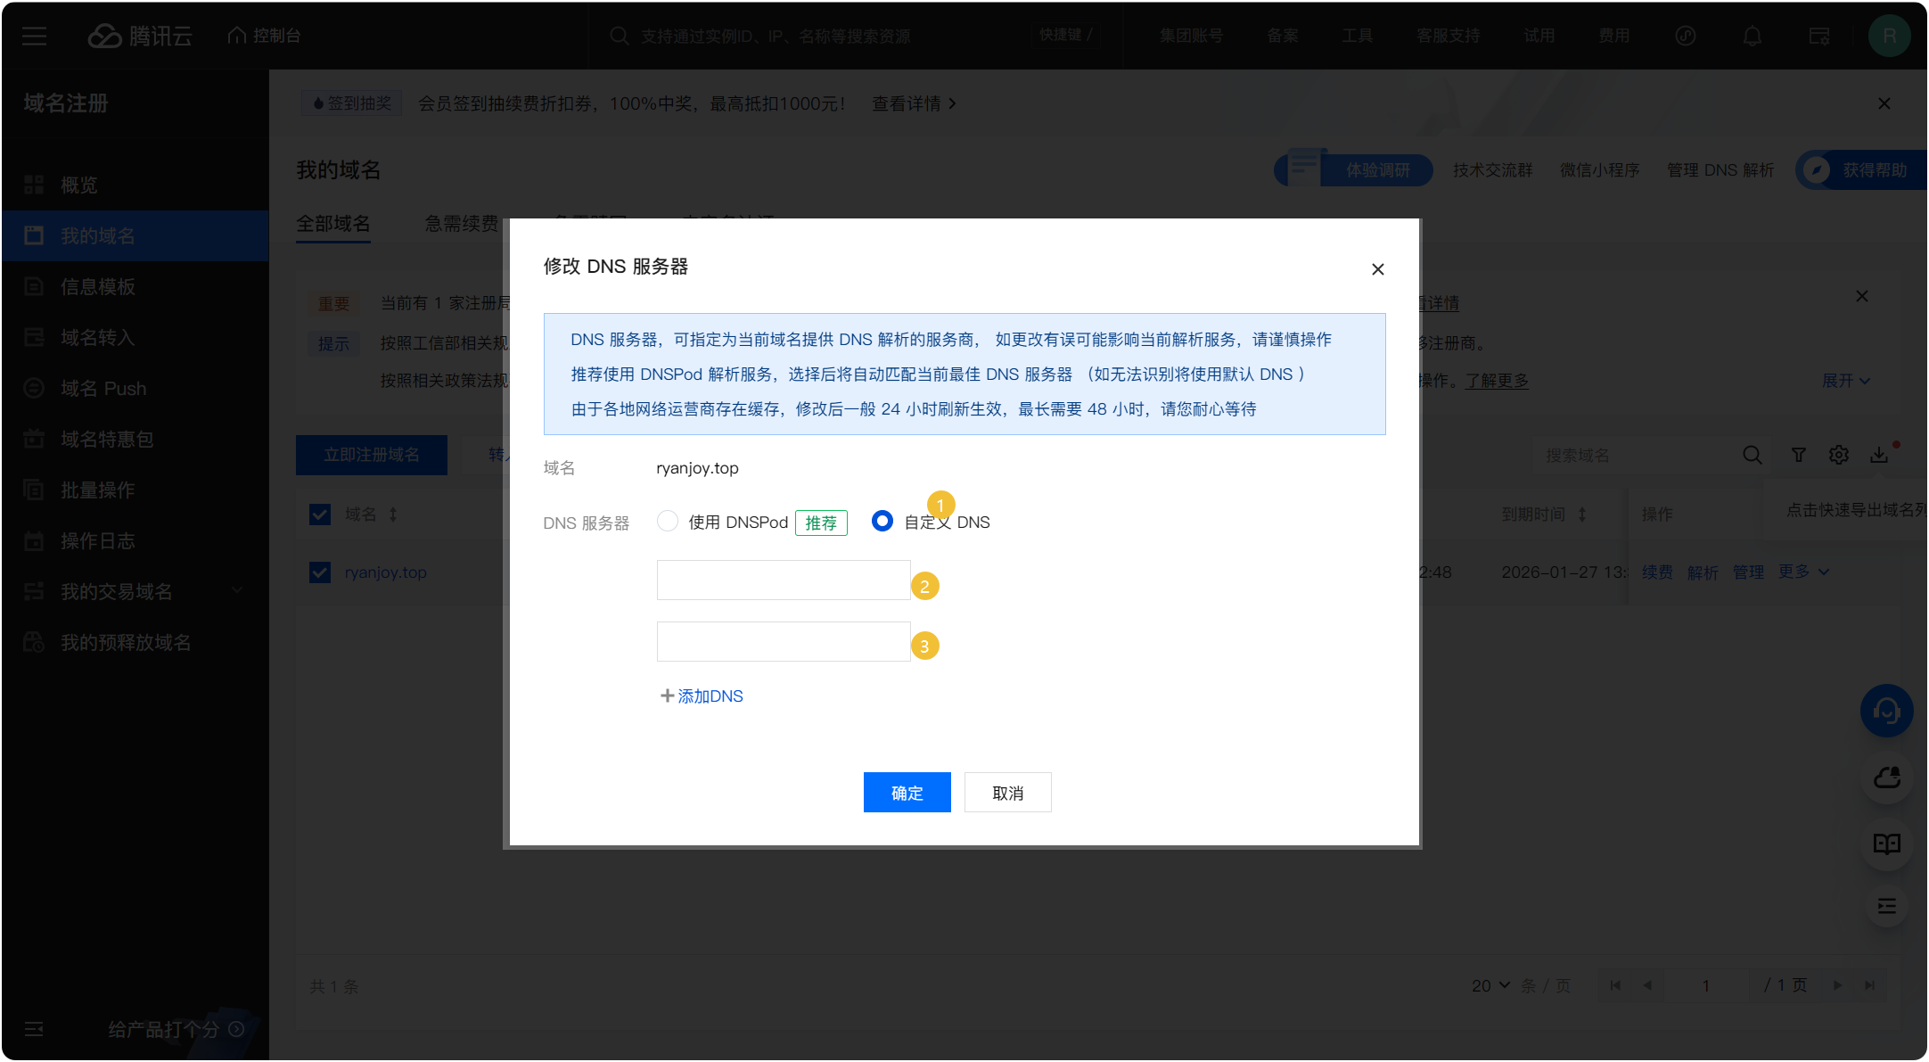The width and height of the screenshot is (1929, 1062).
Task: Open 域名 Push in the sidebar
Action: coord(103,388)
